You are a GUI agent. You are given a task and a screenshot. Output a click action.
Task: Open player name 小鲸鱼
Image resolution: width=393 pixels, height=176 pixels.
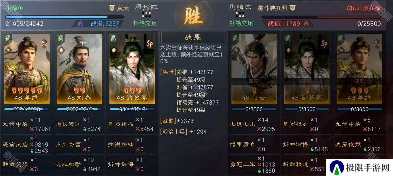click(x=14, y=8)
